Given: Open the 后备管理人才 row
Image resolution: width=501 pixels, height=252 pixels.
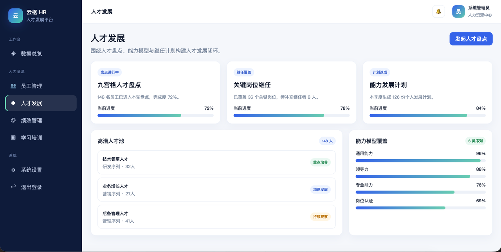Looking at the screenshot, I should point(216,217).
